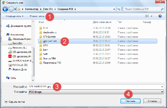167x108 pixels.
Task: Select Recovery (E:) drive in navigation pane
Action: [18, 48]
